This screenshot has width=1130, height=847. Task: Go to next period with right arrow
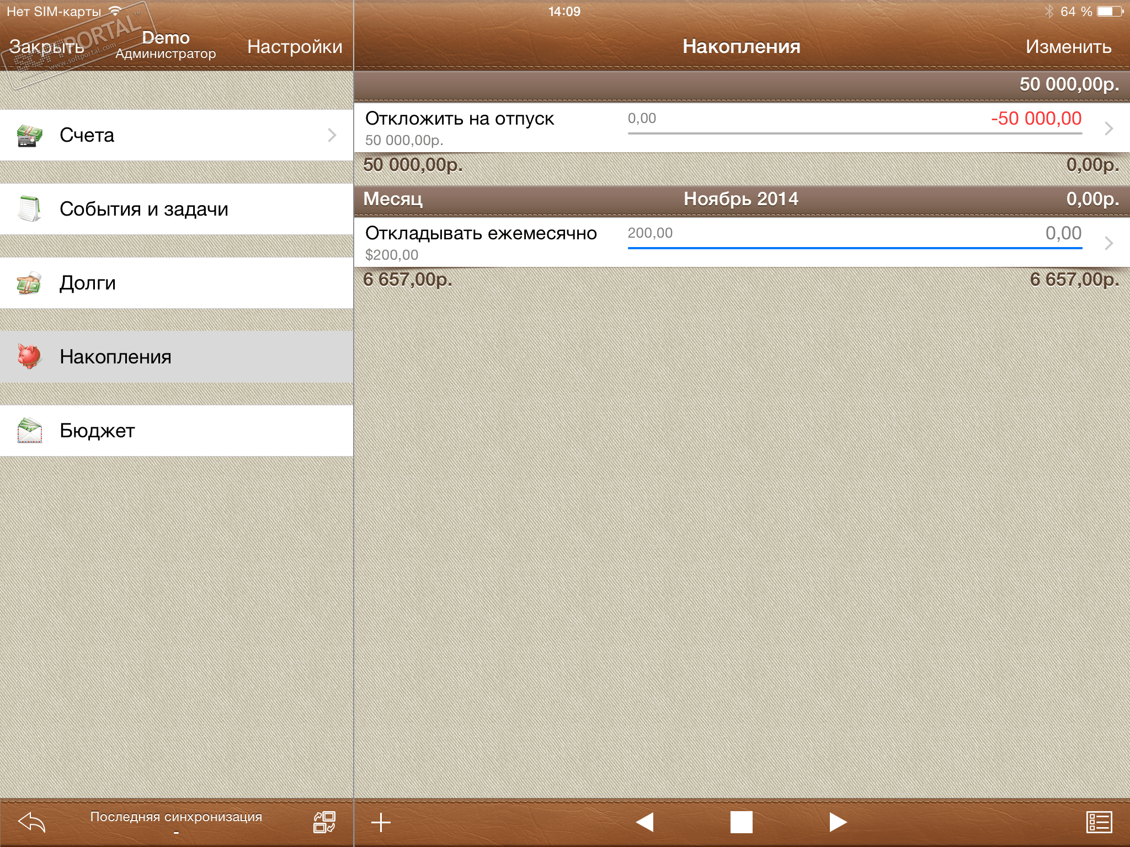[x=838, y=822]
